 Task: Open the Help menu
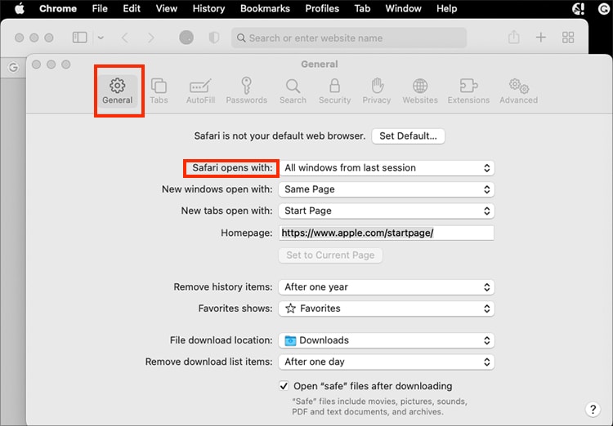[447, 9]
